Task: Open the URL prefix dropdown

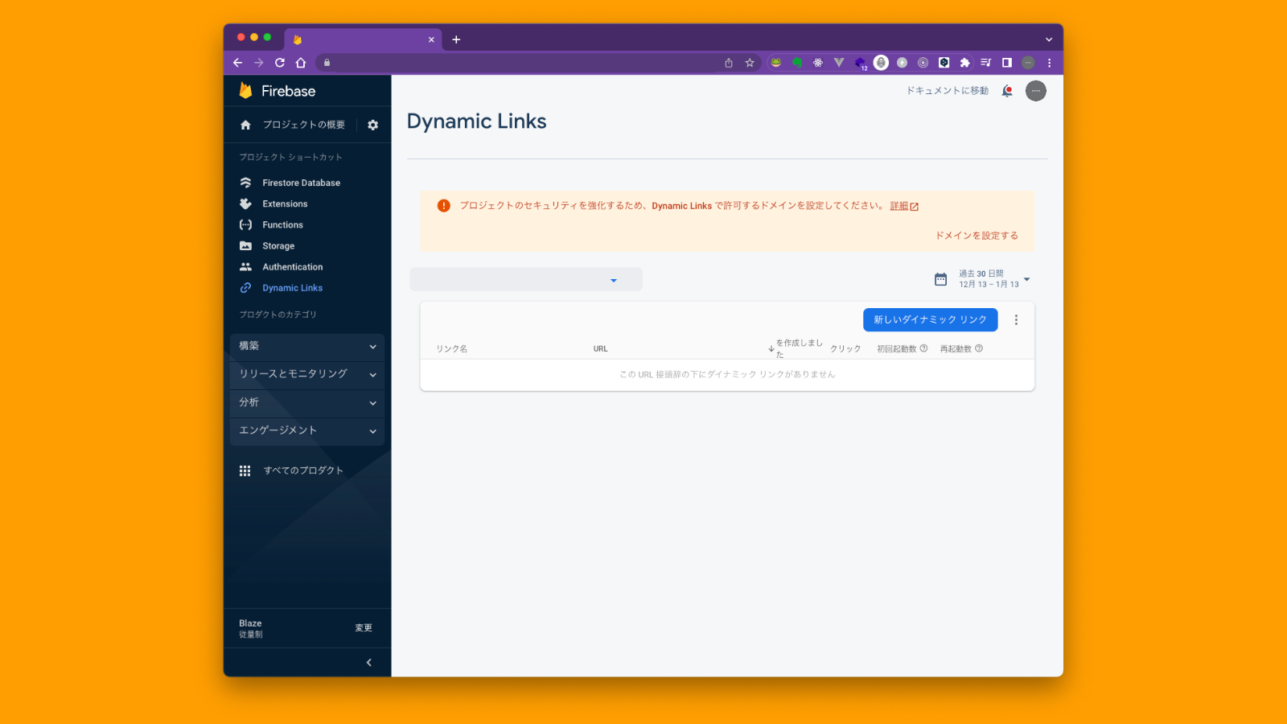Action: [526, 280]
